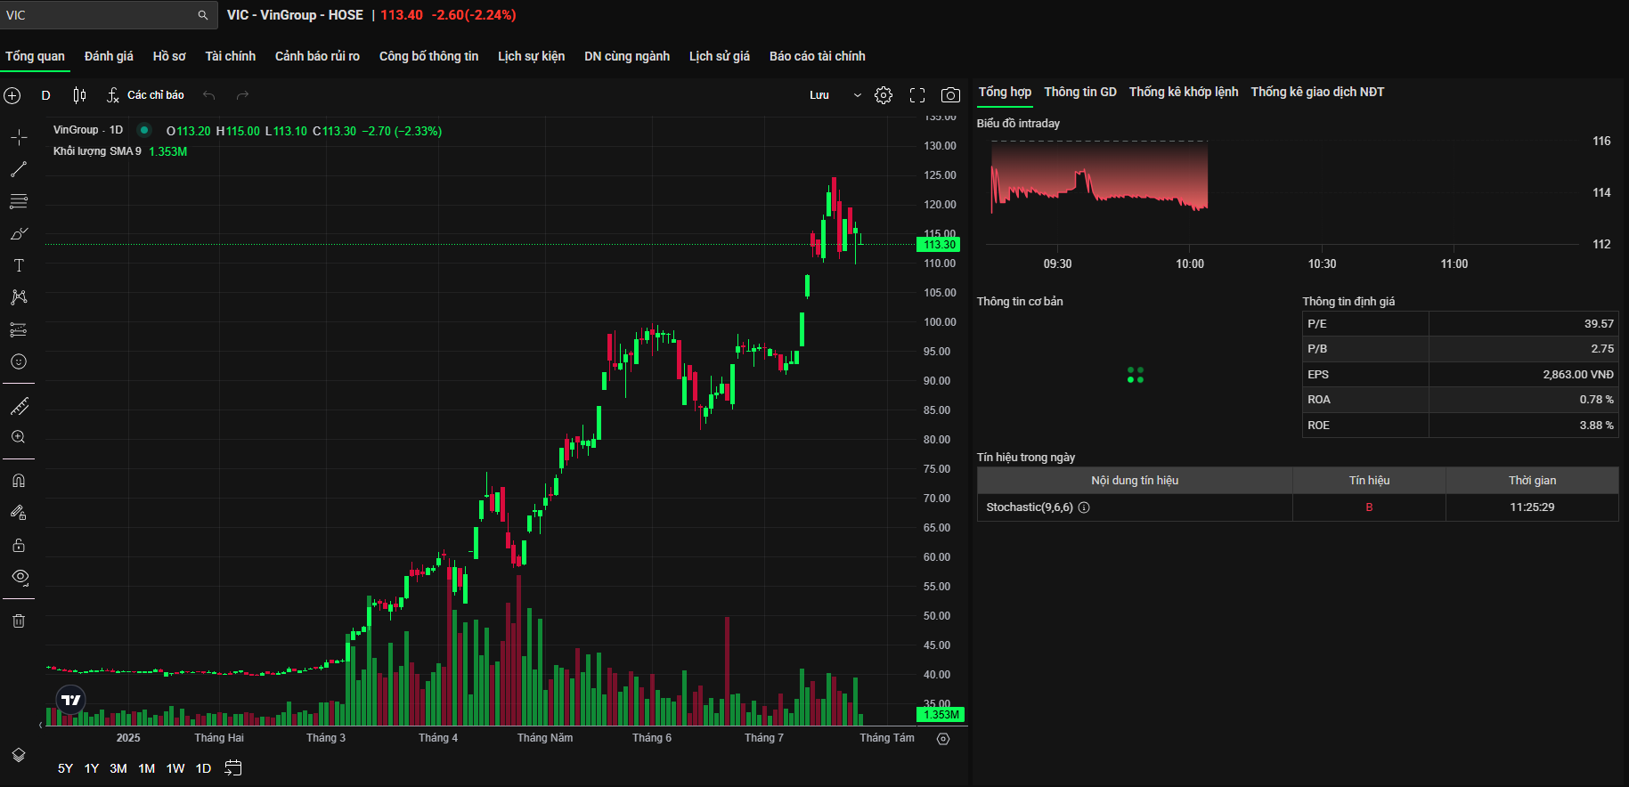Switch to the Tổng hợp panel tab
Viewport: 1629px width, 787px height.
pos(1005,92)
